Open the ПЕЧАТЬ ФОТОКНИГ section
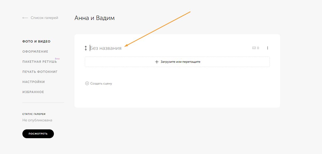This screenshot has width=322, height=154. click(40, 72)
